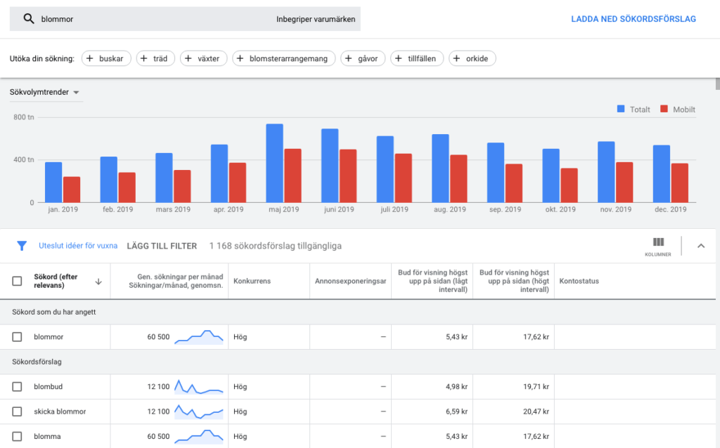Click trend sparkline in blomma row
This screenshot has width=720, height=448.
pos(199,437)
